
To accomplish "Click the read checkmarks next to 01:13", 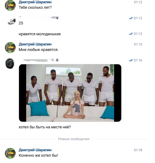I will coord(131,34).
